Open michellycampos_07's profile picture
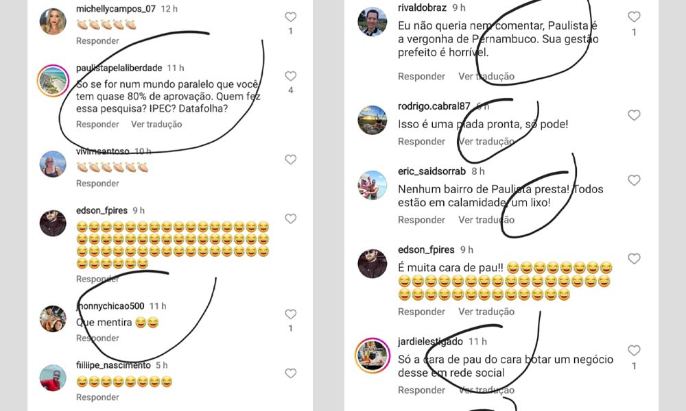This screenshot has height=411, width=686. [x=53, y=21]
